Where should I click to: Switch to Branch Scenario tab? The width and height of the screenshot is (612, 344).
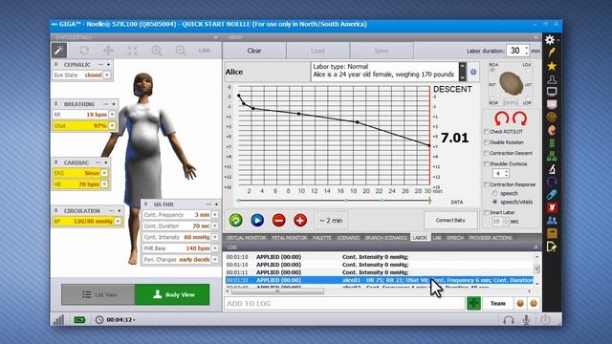click(385, 238)
